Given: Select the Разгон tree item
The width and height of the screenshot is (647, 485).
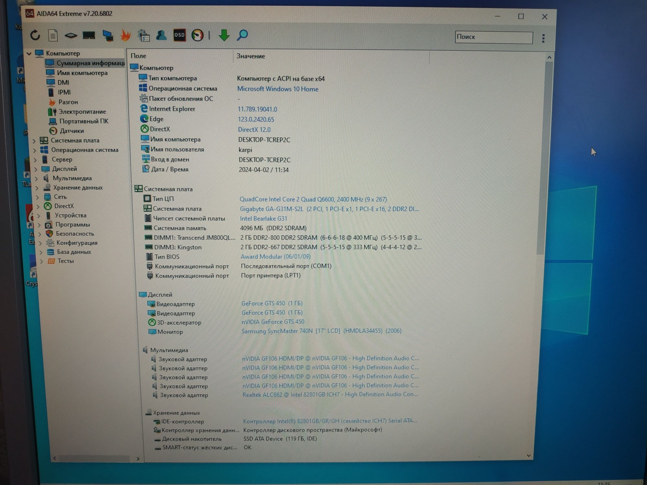Looking at the screenshot, I should [x=63, y=102].
